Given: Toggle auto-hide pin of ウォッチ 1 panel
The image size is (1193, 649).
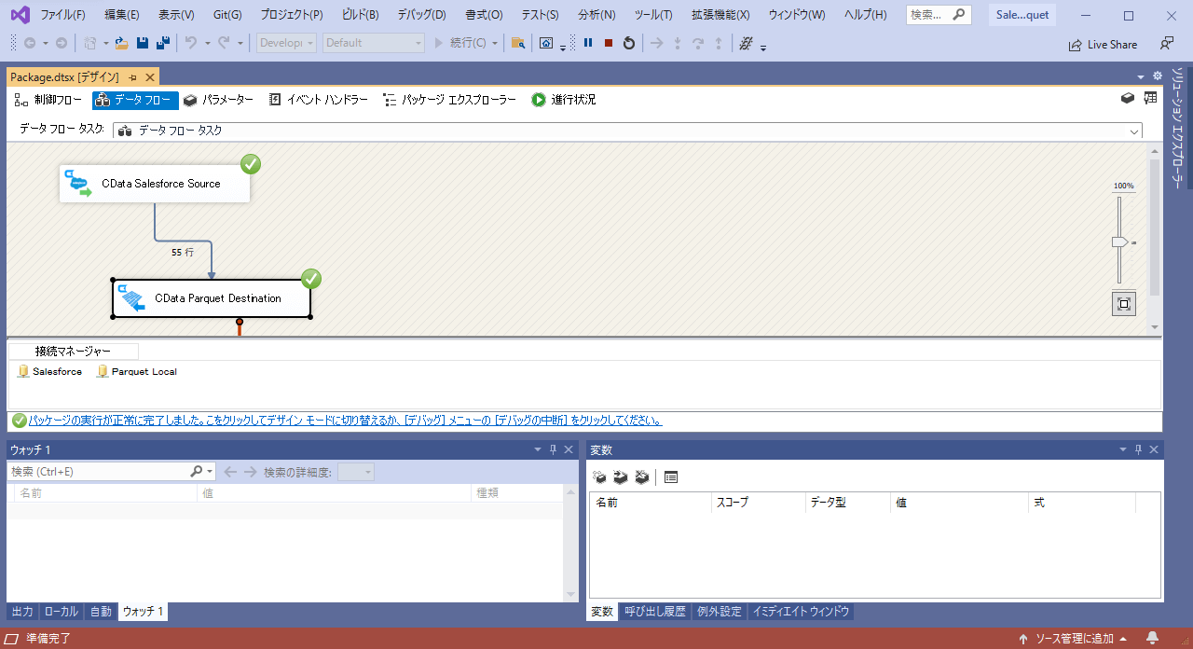Looking at the screenshot, I should pyautogui.click(x=553, y=449).
